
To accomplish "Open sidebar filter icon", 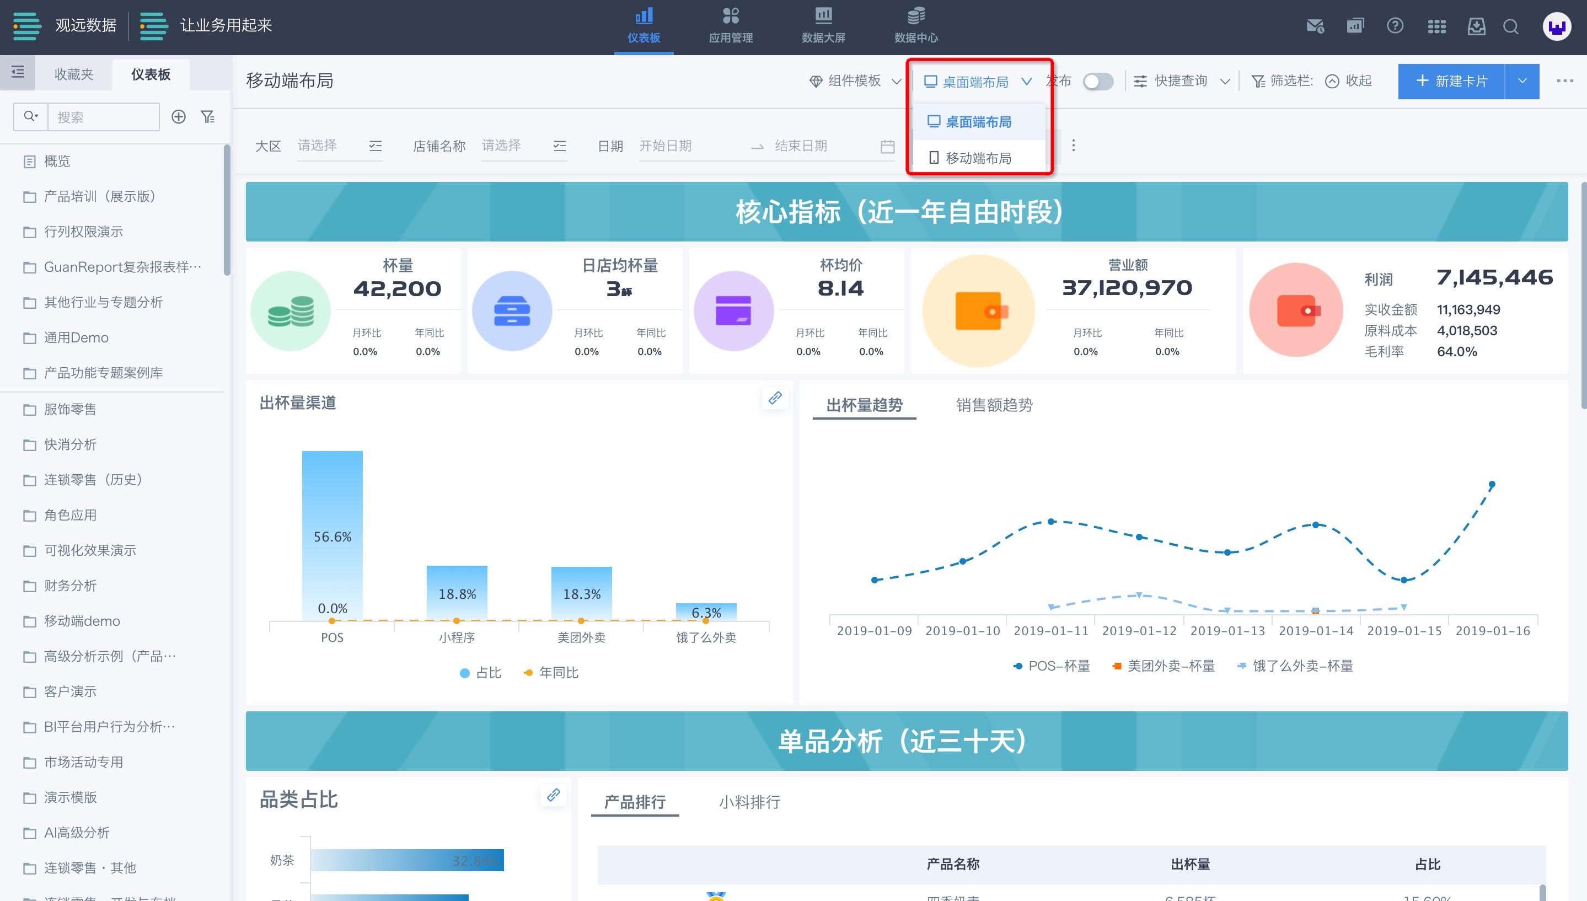I will (208, 116).
